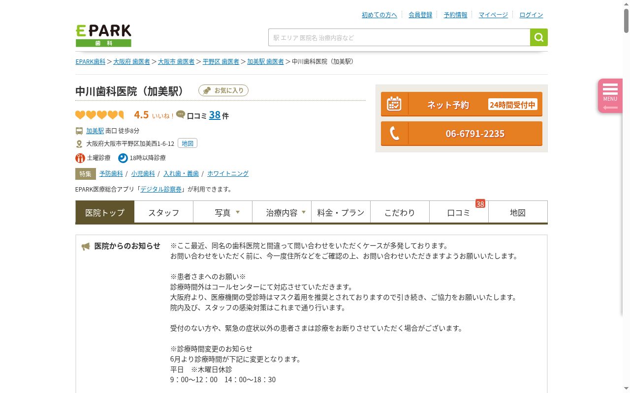Click the phone handset icon

pos(394,134)
